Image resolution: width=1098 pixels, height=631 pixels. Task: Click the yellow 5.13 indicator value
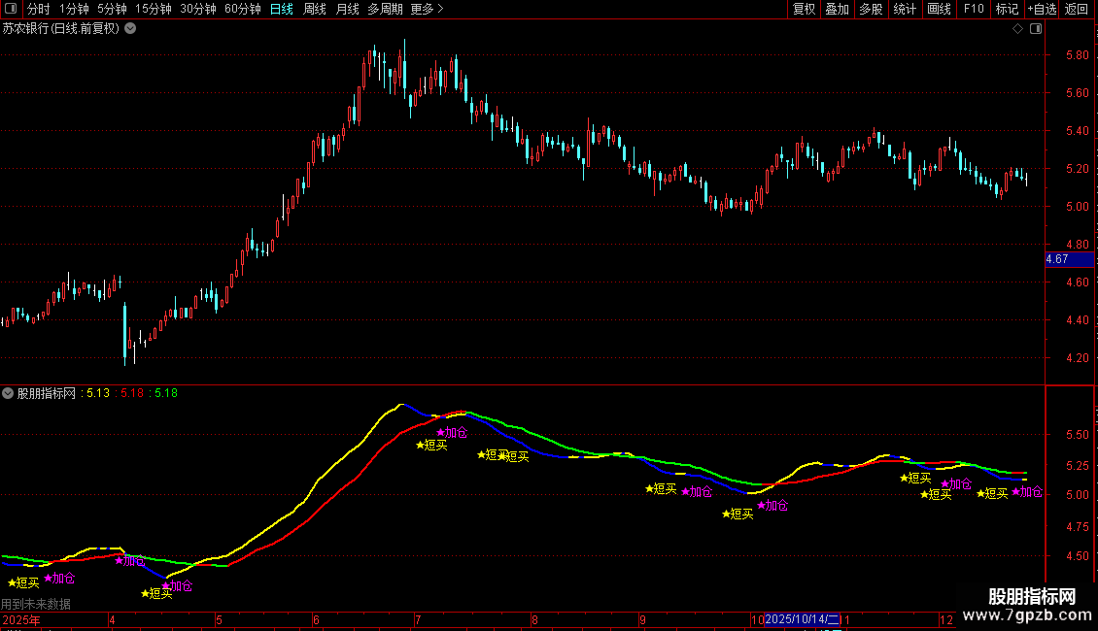click(98, 393)
